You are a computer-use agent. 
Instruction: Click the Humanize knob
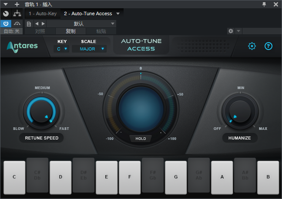(240, 111)
